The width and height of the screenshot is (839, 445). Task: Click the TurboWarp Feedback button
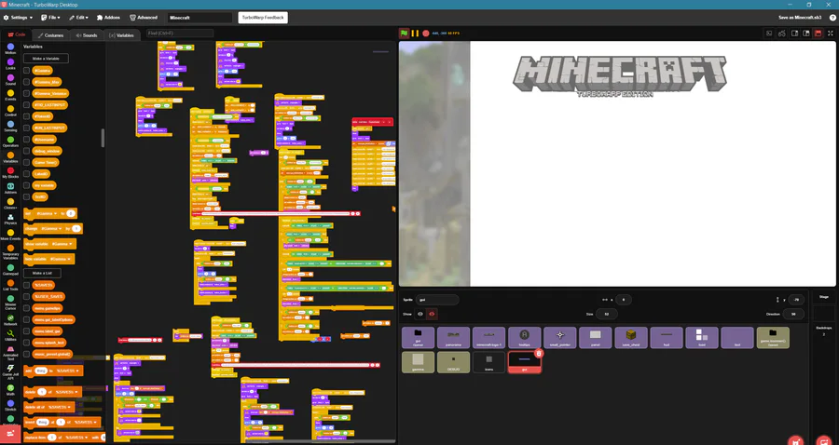pyautogui.click(x=263, y=18)
